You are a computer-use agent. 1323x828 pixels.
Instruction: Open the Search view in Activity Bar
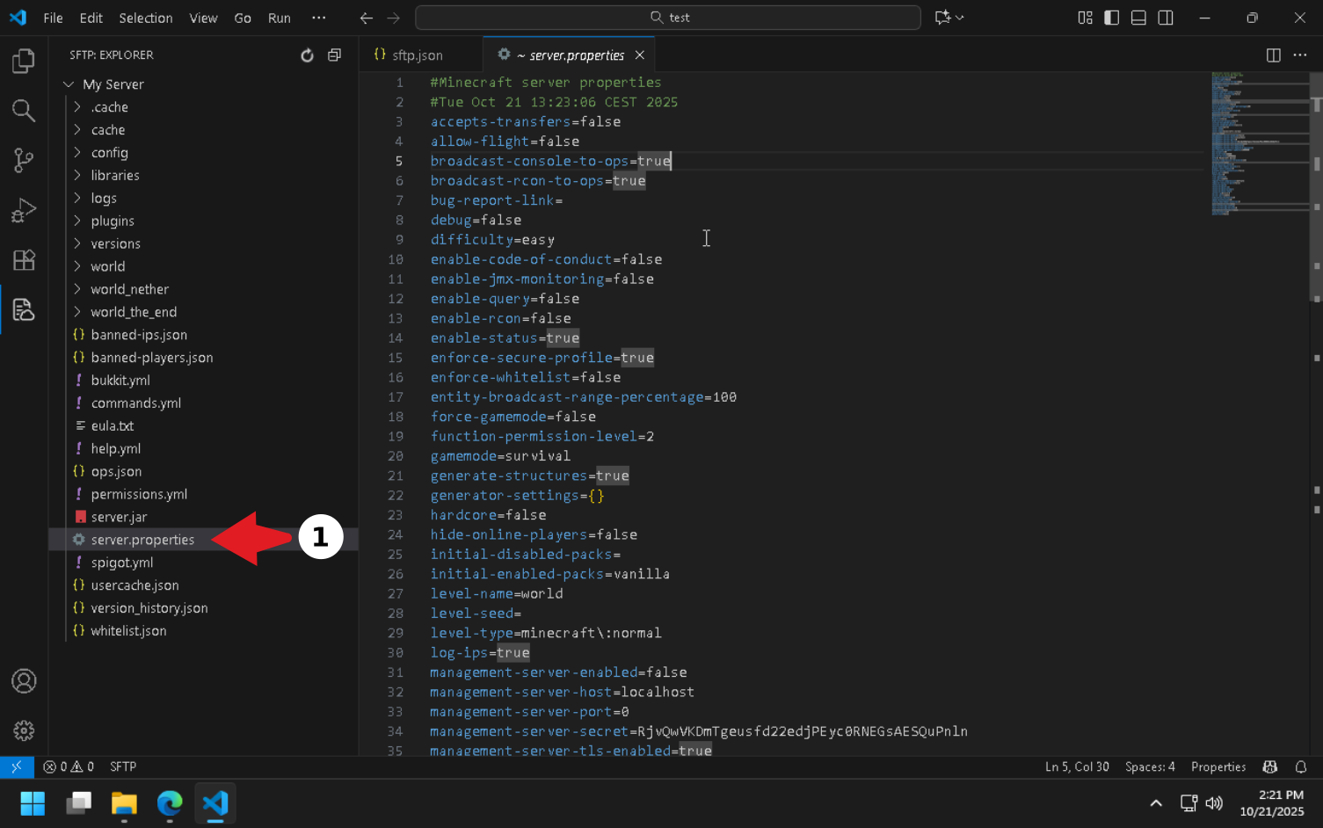[x=24, y=111]
